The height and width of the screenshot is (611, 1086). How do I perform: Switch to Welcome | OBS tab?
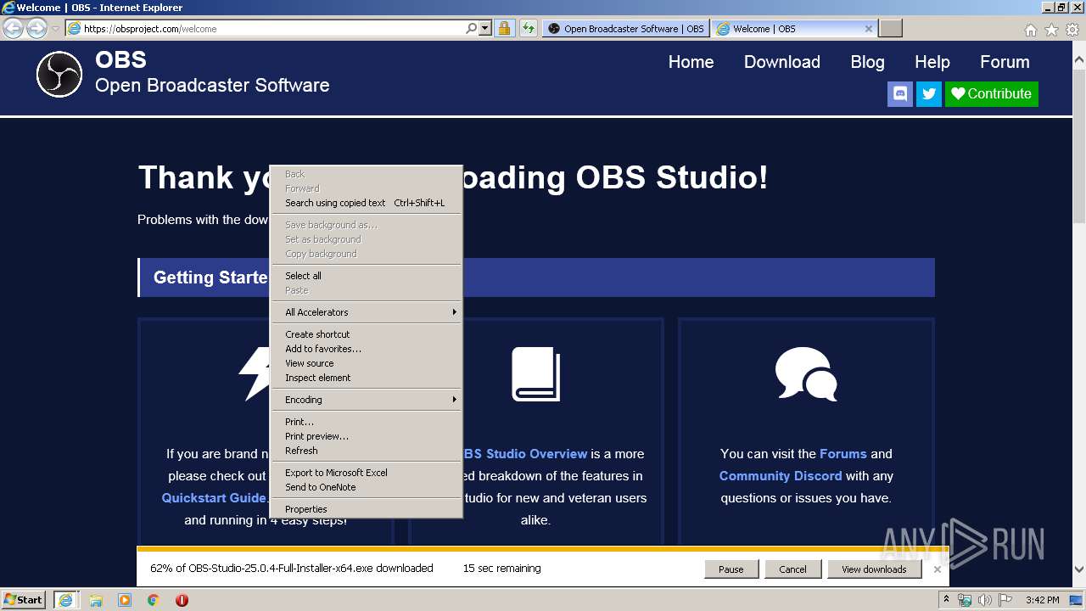(794, 29)
